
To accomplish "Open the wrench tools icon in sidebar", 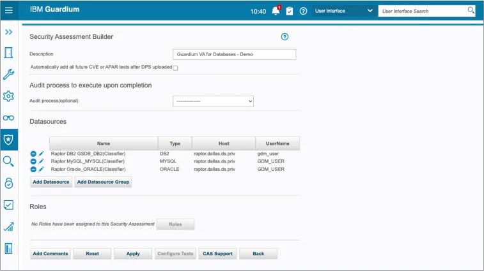I will 9,74.
